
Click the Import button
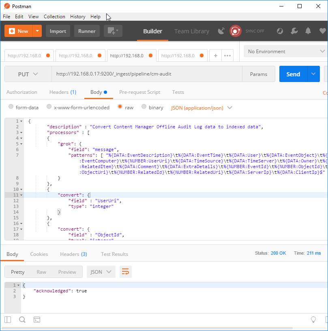click(x=58, y=31)
